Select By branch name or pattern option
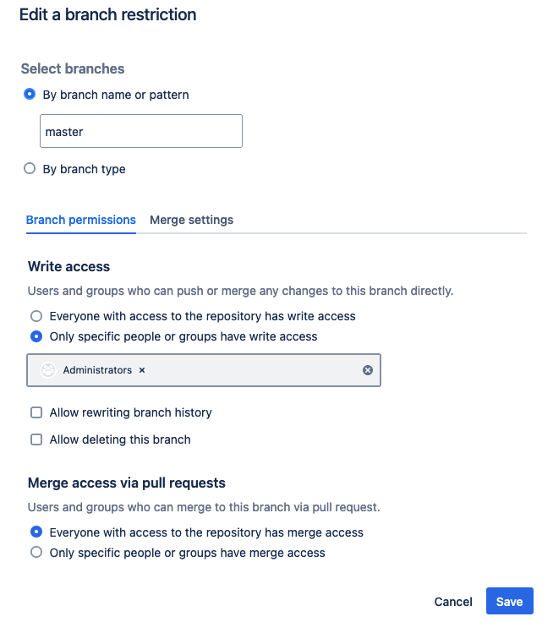Image resolution: width=553 pixels, height=633 pixels. [30, 95]
